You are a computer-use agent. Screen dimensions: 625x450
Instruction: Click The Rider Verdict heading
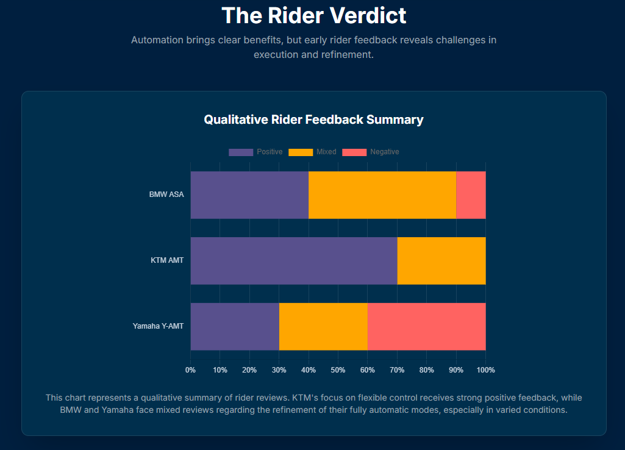pyautogui.click(x=313, y=15)
